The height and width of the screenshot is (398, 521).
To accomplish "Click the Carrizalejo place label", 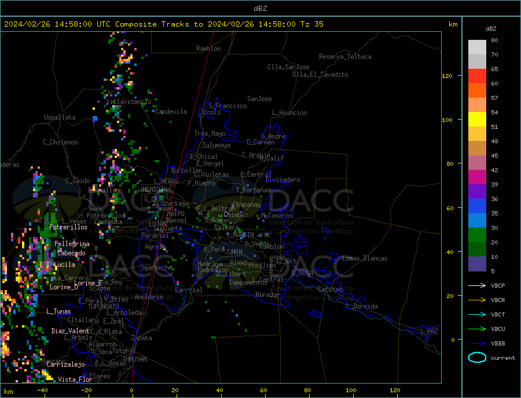I will [x=65, y=364].
